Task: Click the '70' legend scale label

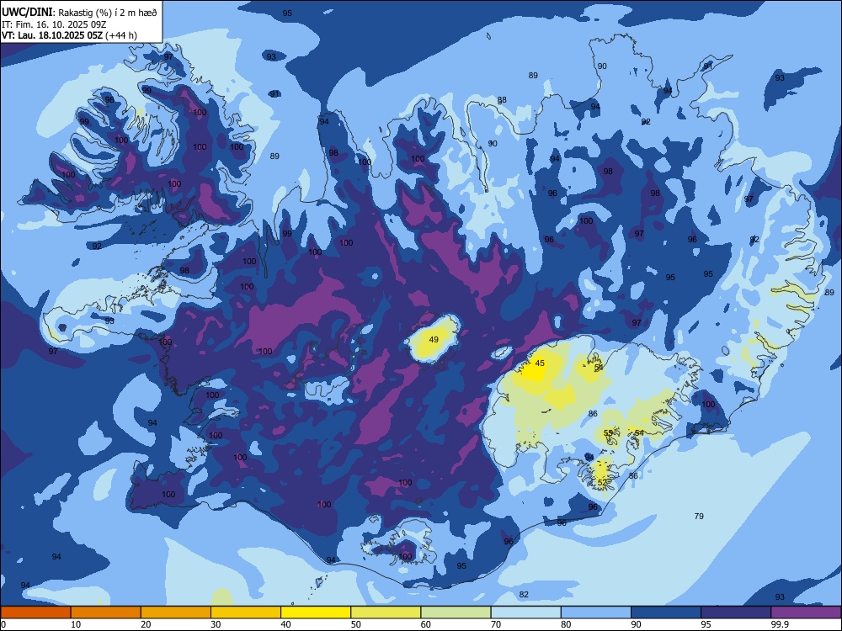Action: 496,624
